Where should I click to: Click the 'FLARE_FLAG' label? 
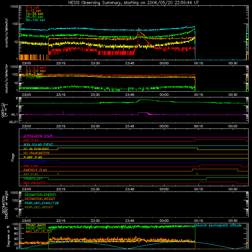33,157
